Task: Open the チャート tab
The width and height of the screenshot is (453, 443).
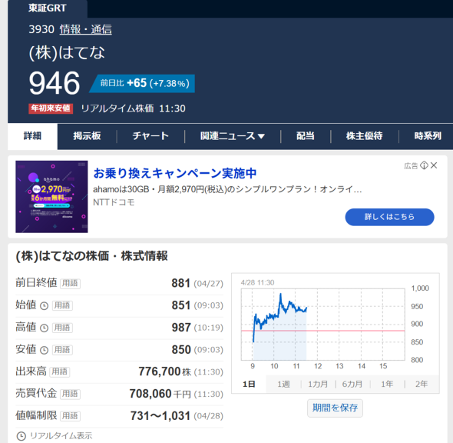Action: (x=150, y=136)
